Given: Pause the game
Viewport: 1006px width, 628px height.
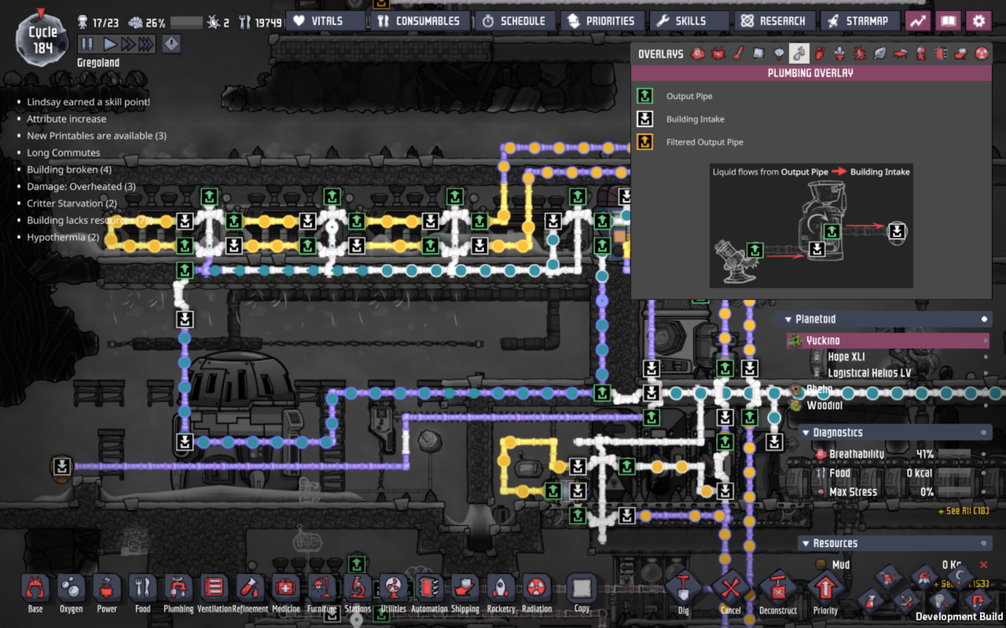Looking at the screenshot, I should [x=87, y=45].
